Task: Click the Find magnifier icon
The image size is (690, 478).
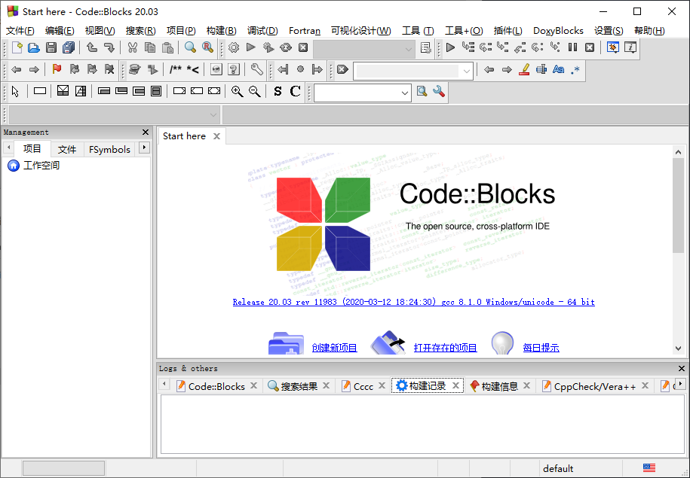Action: click(x=190, y=47)
